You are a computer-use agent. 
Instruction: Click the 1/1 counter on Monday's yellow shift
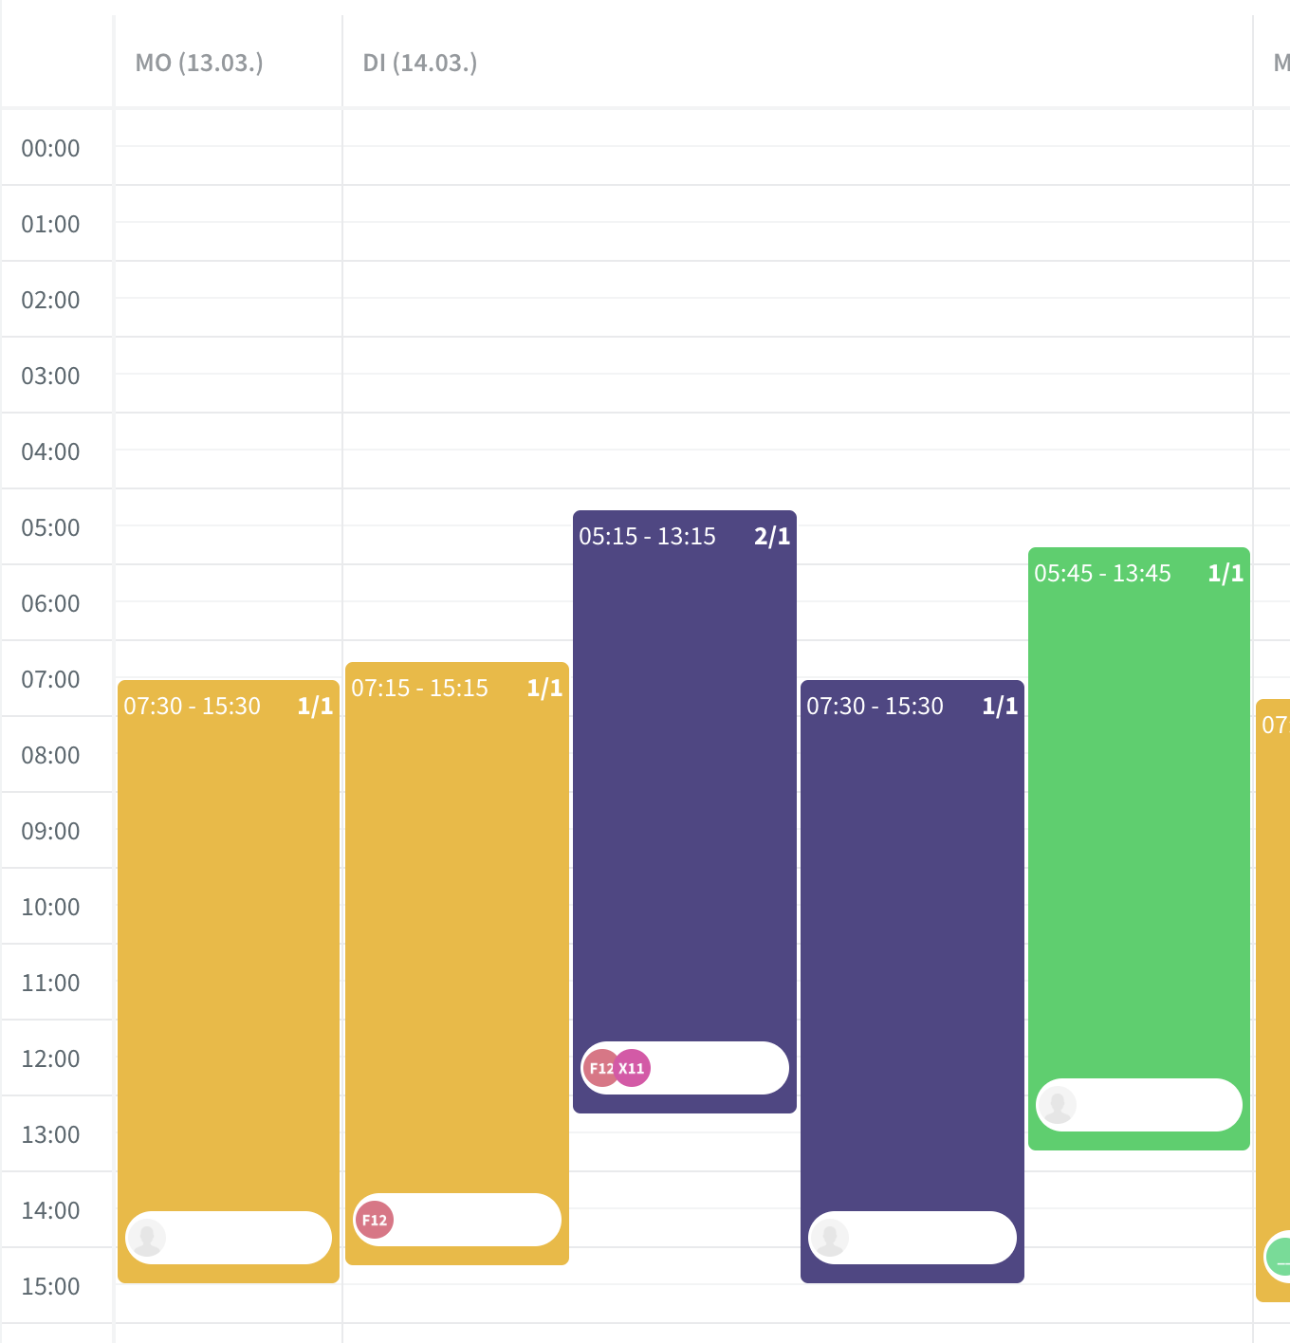316,706
